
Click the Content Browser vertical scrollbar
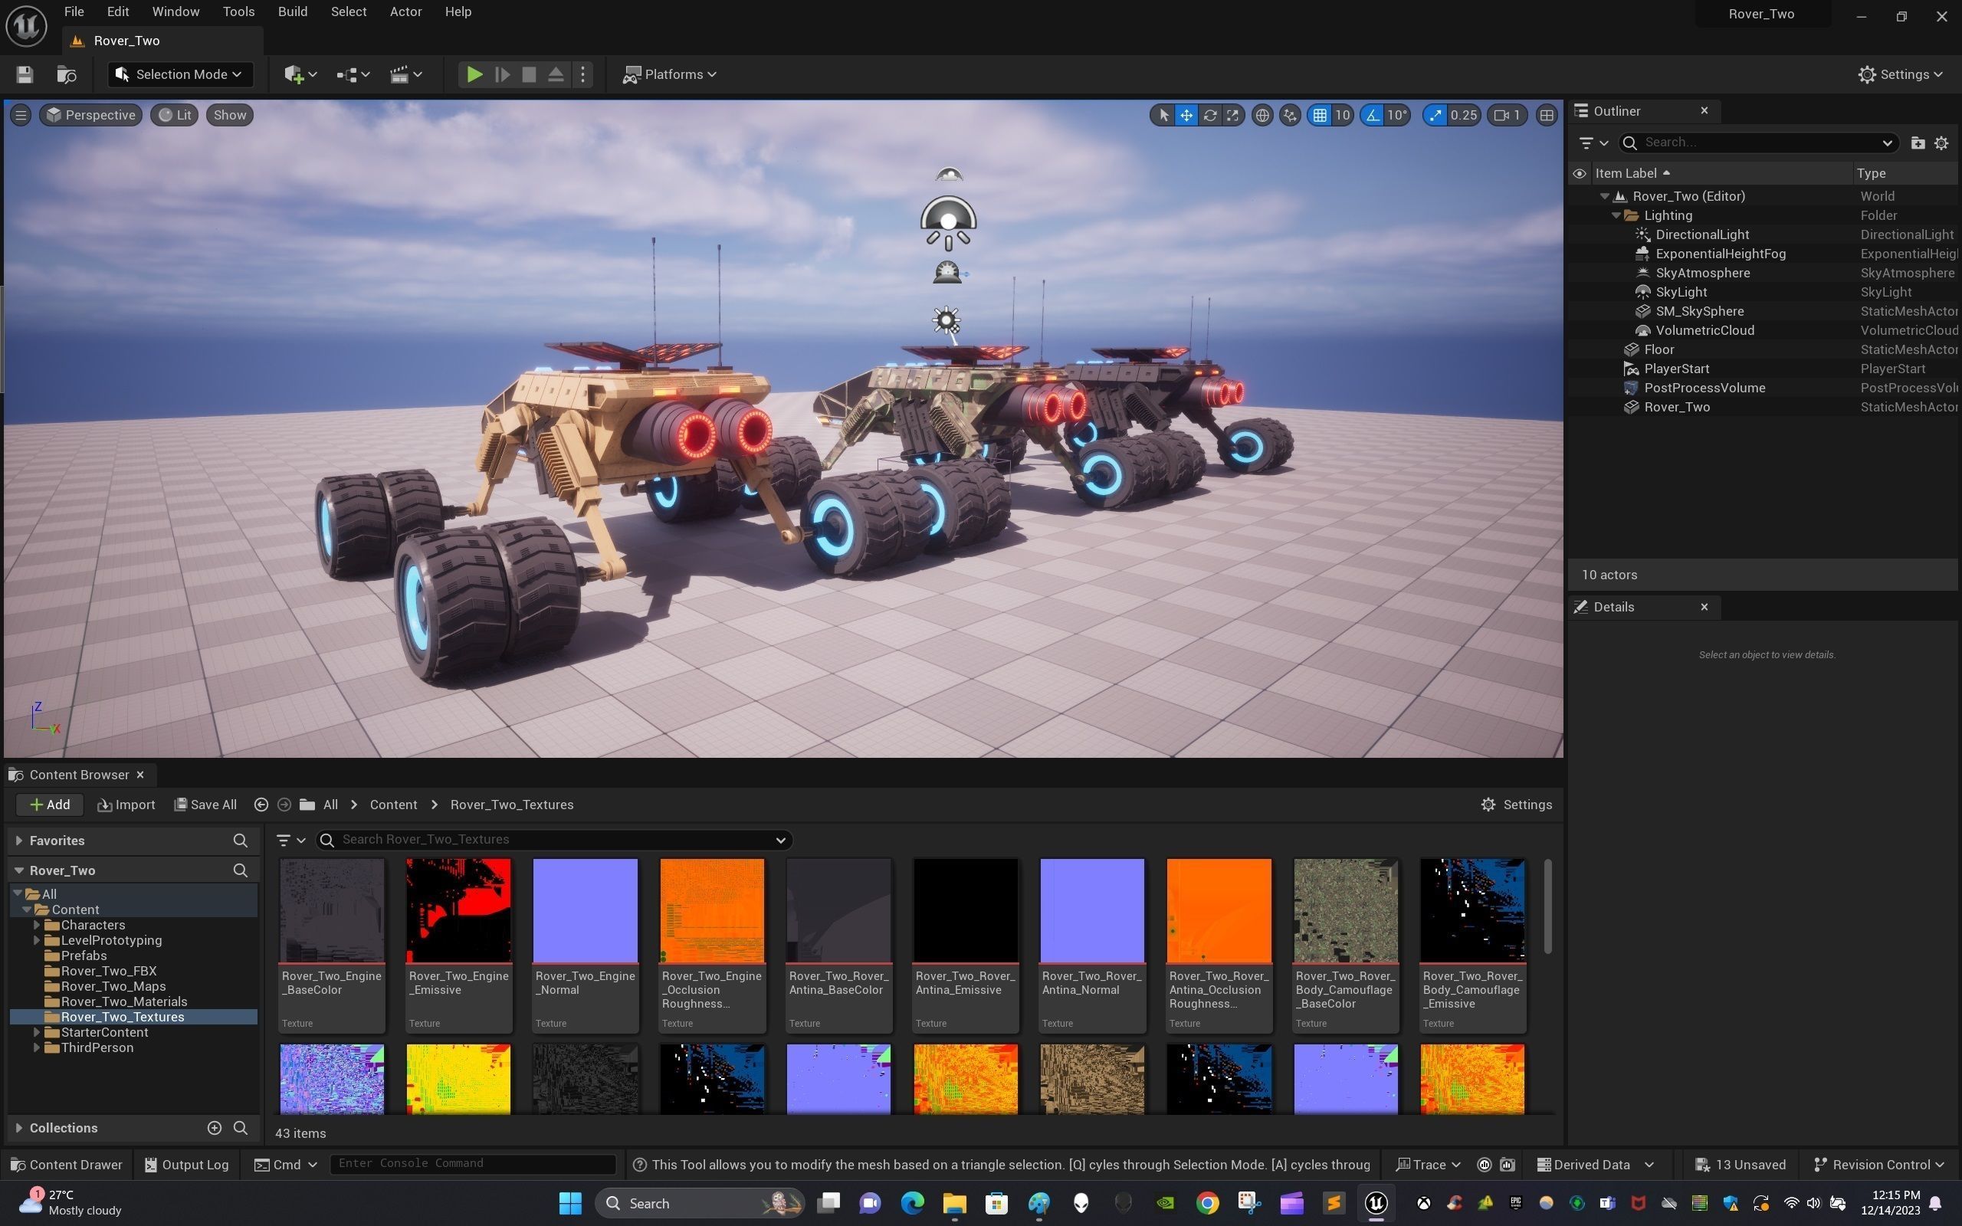coord(1547,906)
